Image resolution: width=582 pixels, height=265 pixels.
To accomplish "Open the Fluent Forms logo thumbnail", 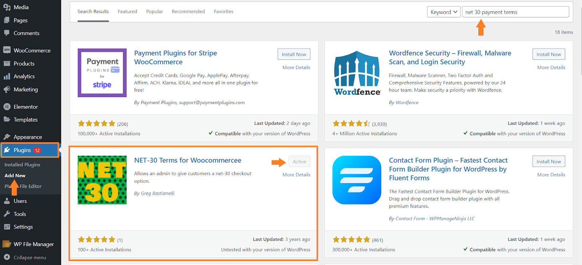I will 357,180.
